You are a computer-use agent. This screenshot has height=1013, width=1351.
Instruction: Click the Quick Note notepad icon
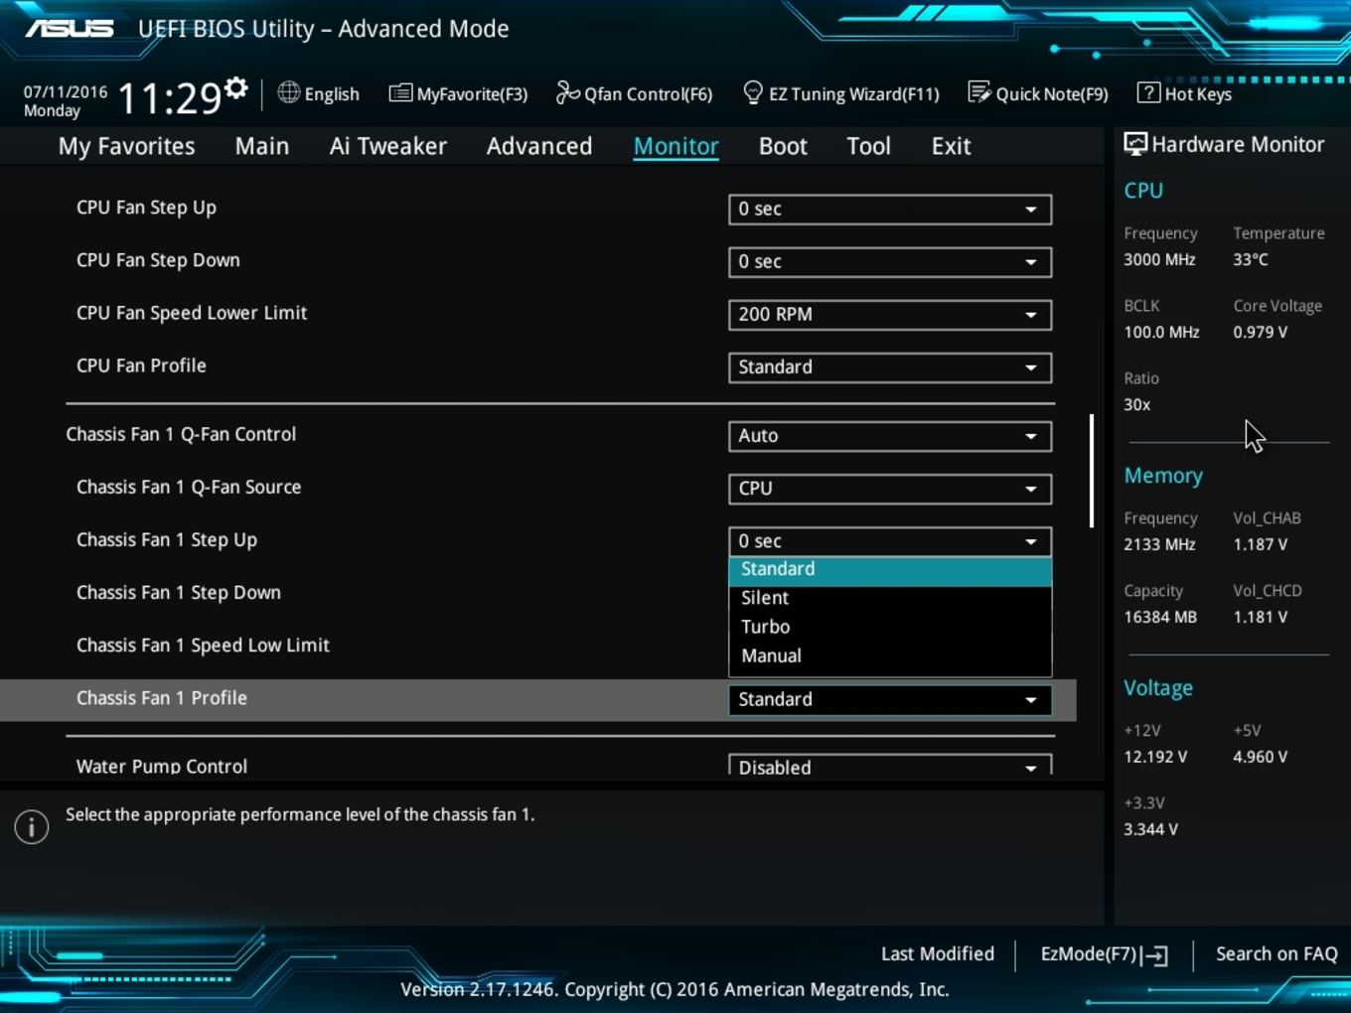pos(978,92)
